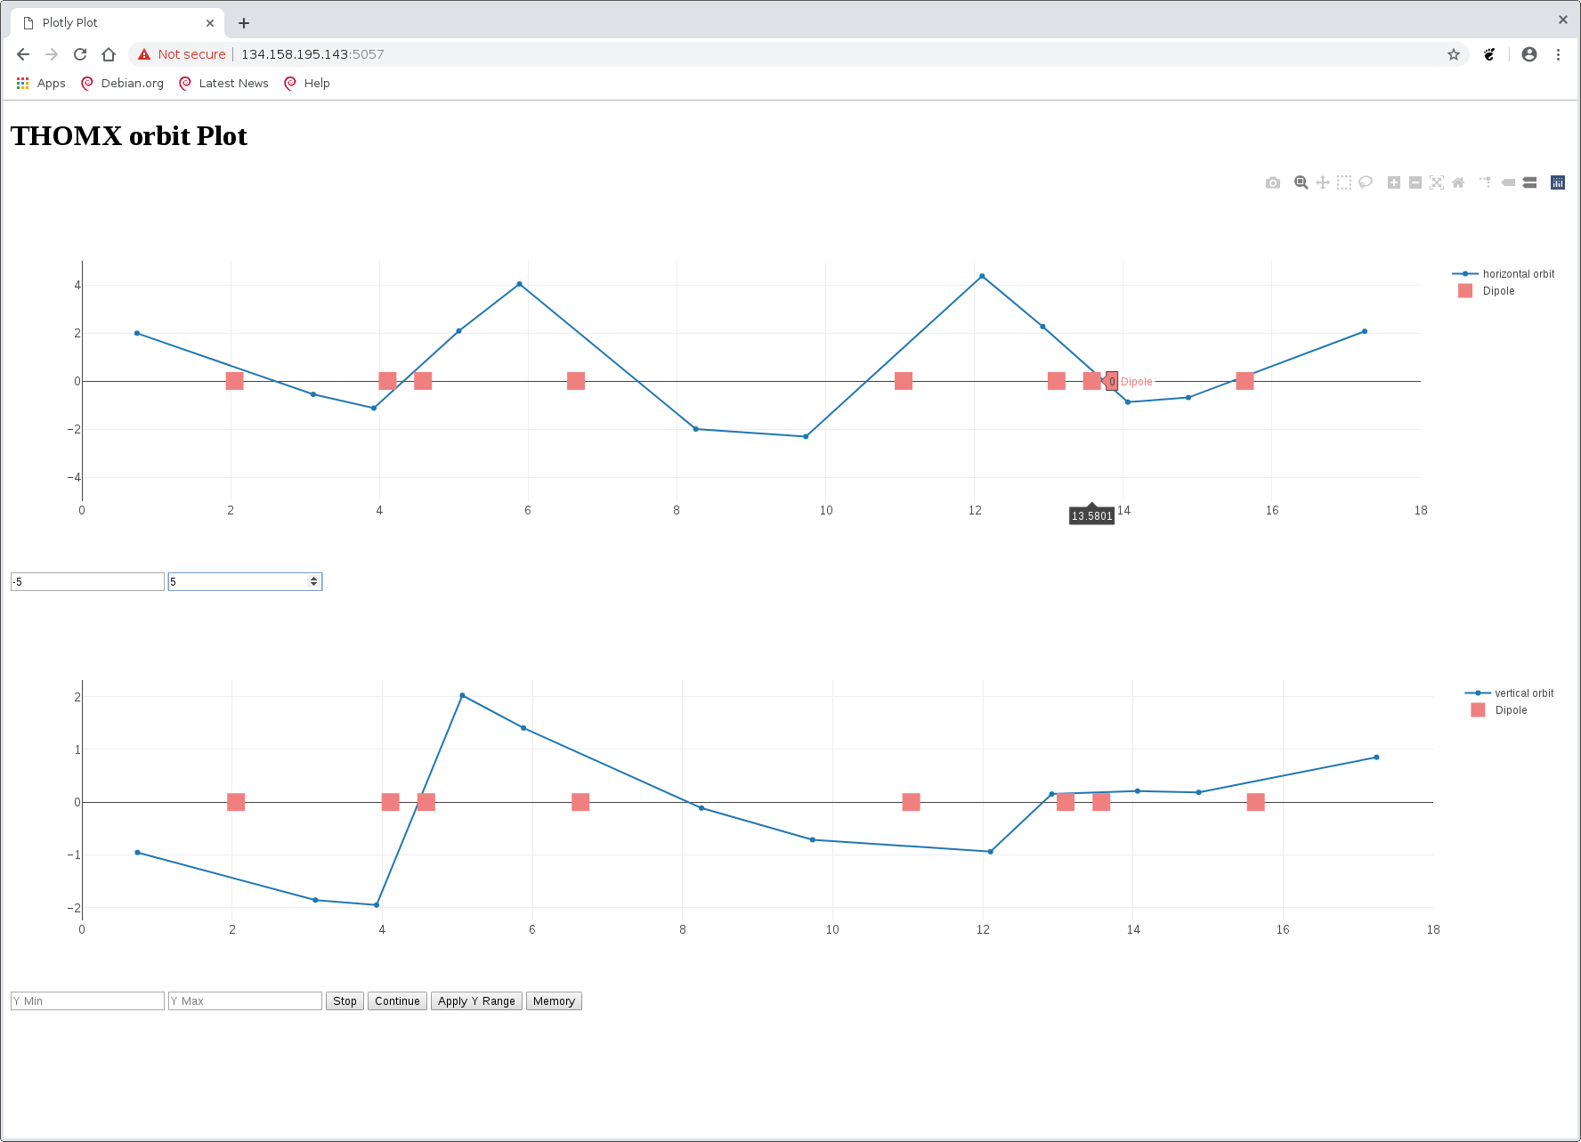The width and height of the screenshot is (1581, 1142).
Task: Choose the Box Select tool
Action: pyautogui.click(x=1344, y=182)
